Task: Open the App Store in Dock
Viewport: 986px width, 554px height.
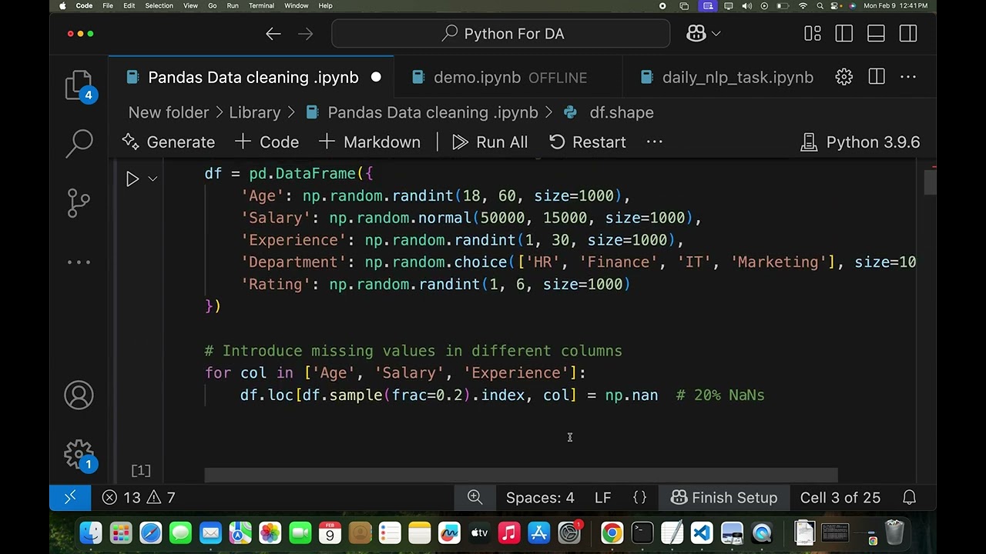Action: [539, 532]
